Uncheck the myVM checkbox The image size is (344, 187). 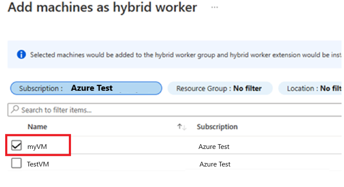(16, 146)
